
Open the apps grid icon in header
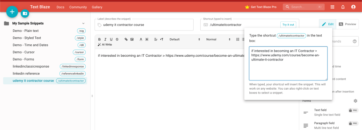click(332, 7)
